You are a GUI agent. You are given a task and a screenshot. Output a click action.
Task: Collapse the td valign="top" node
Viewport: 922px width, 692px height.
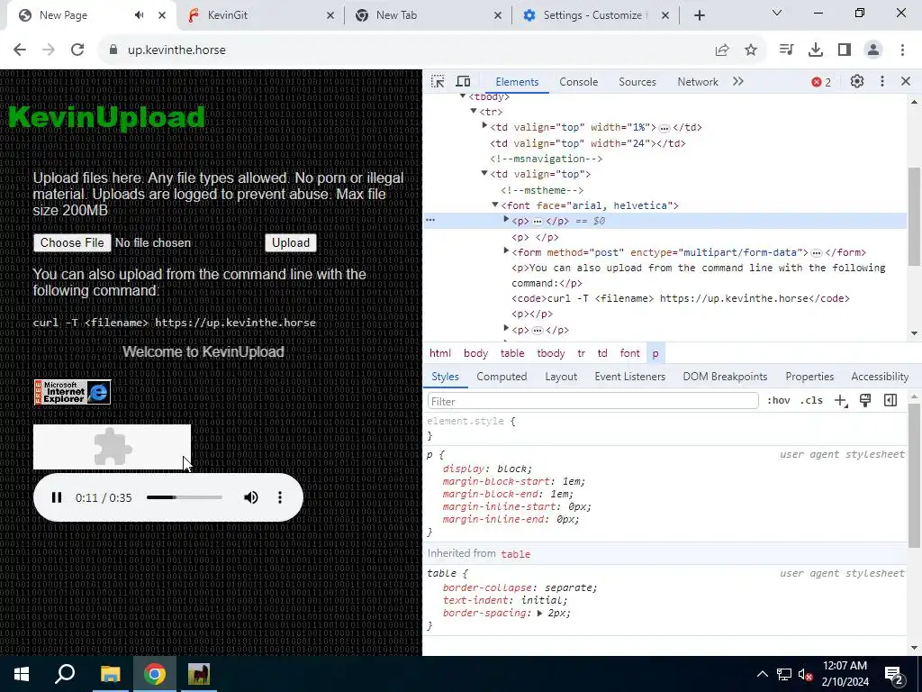484,173
